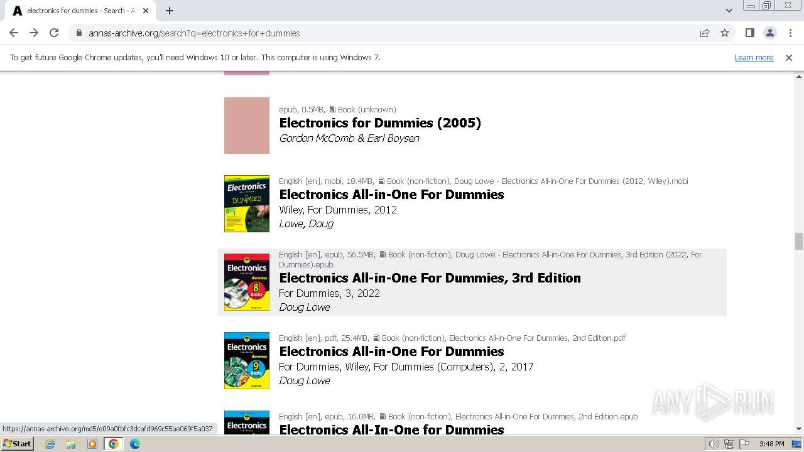Open Windows Explorer from the taskbar
This screenshot has height=452, width=804.
click(x=71, y=444)
